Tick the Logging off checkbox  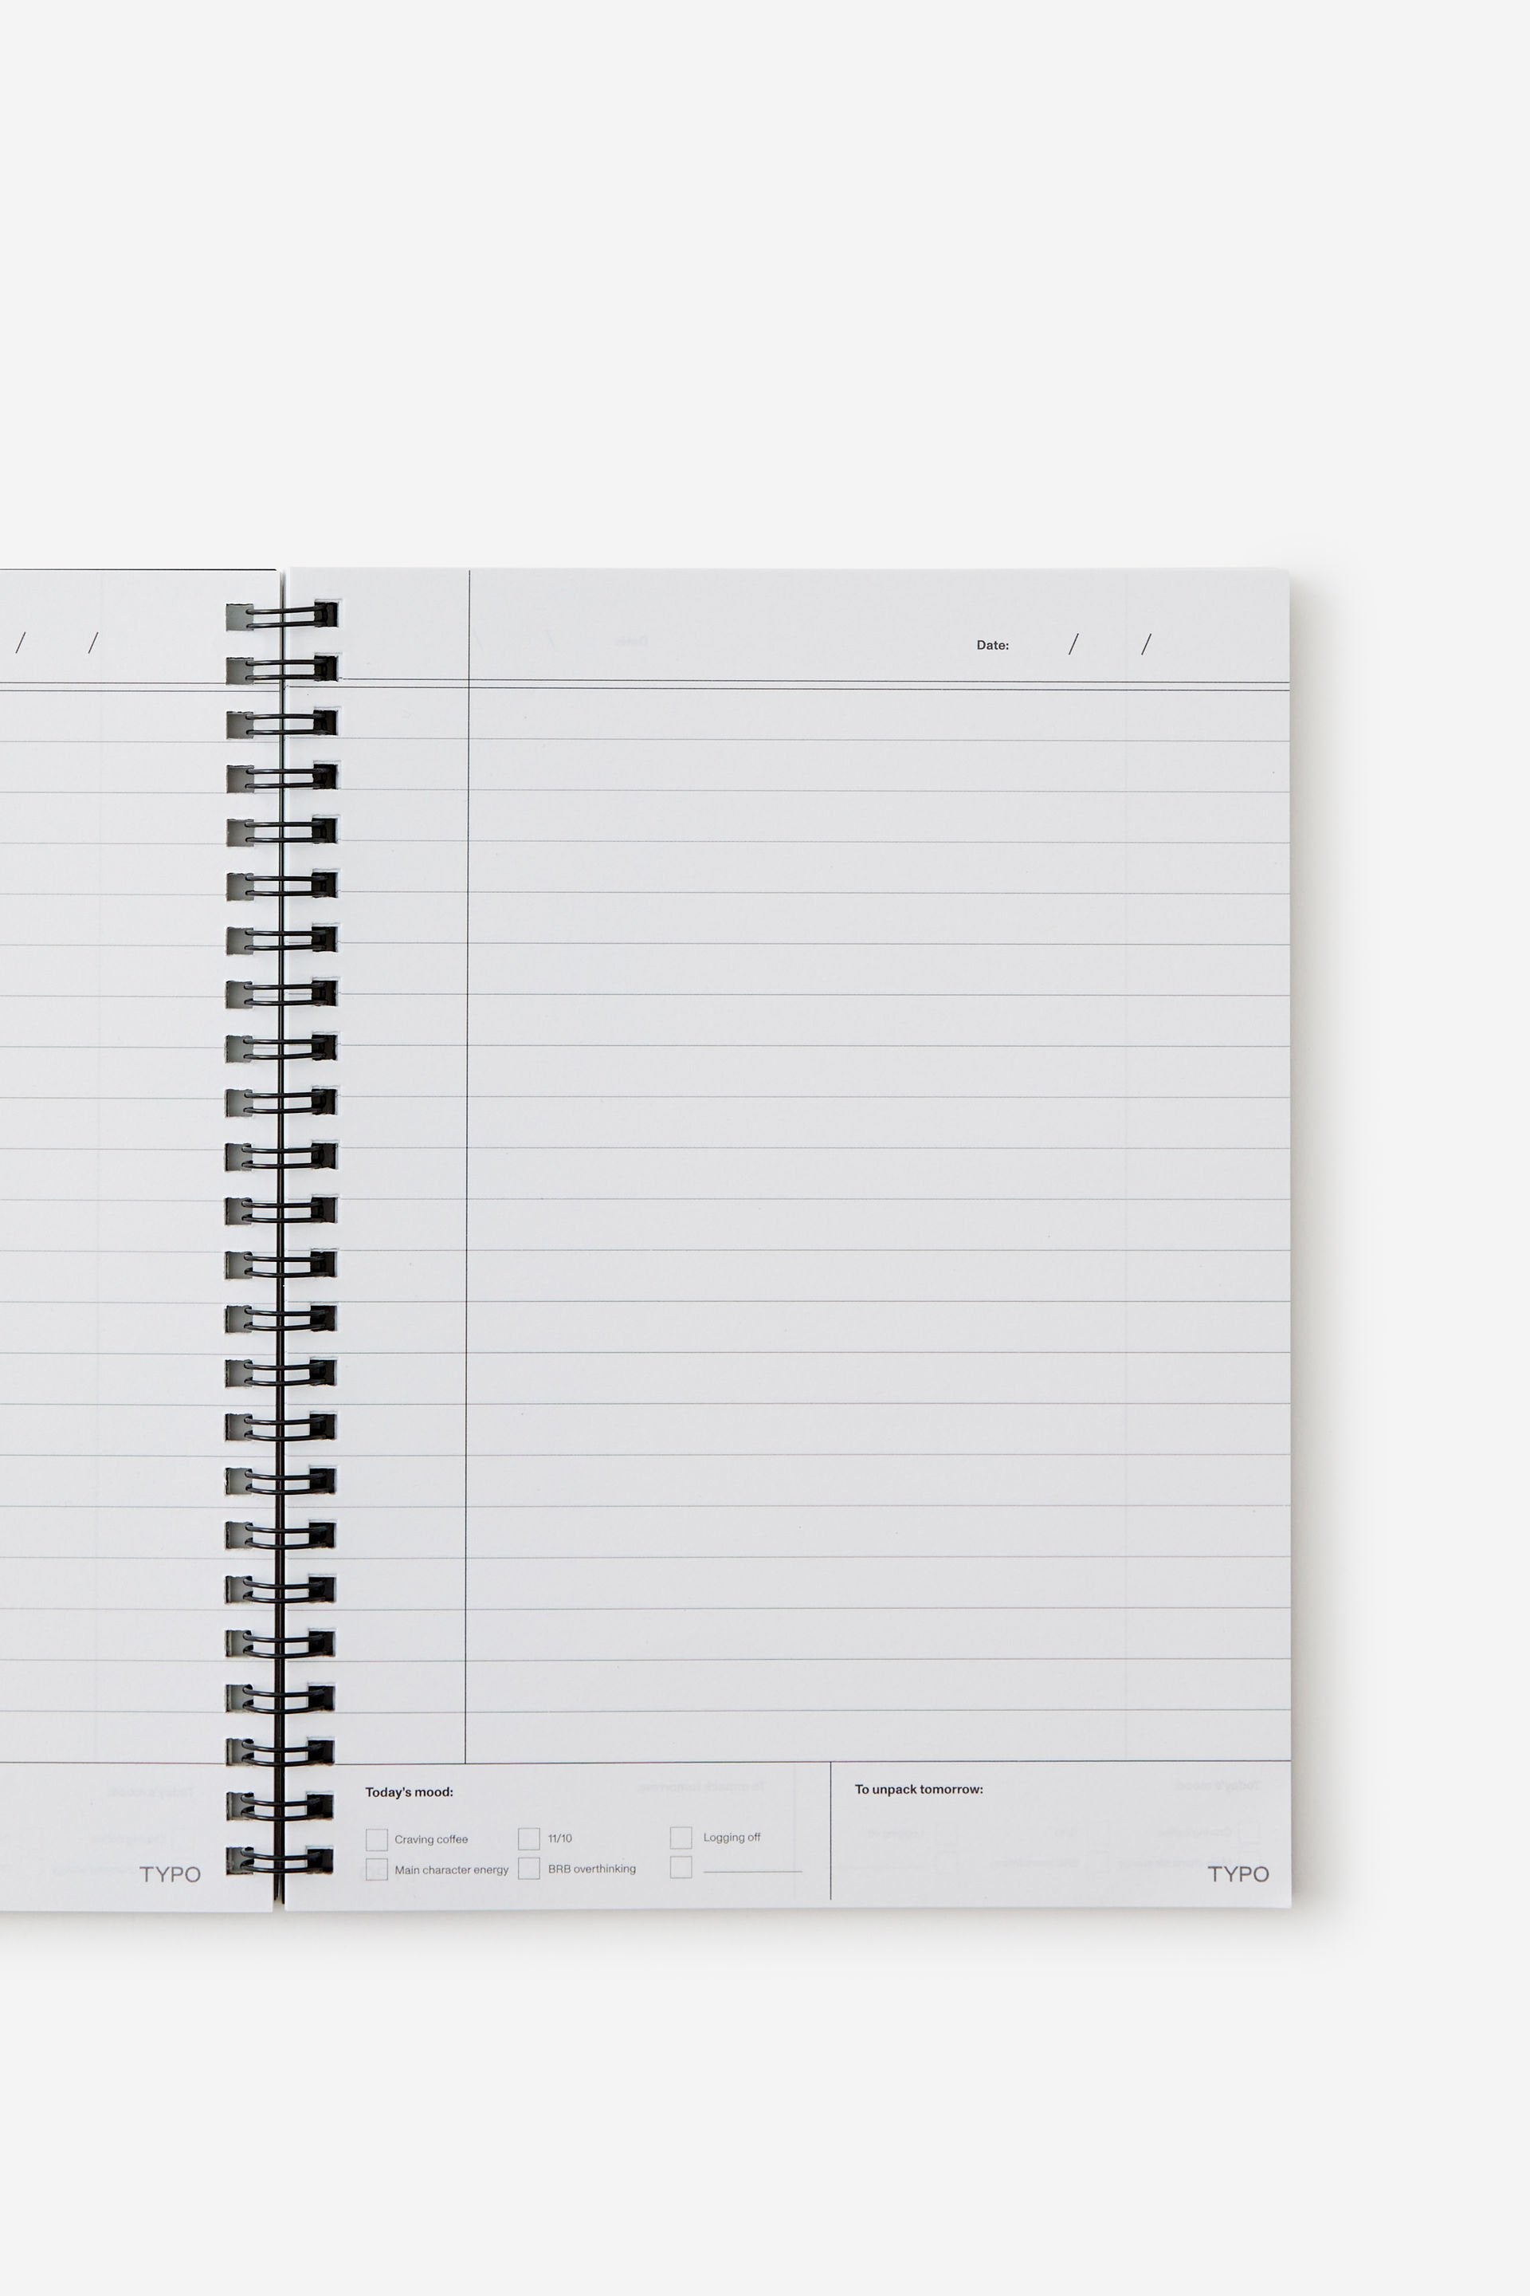click(681, 1837)
